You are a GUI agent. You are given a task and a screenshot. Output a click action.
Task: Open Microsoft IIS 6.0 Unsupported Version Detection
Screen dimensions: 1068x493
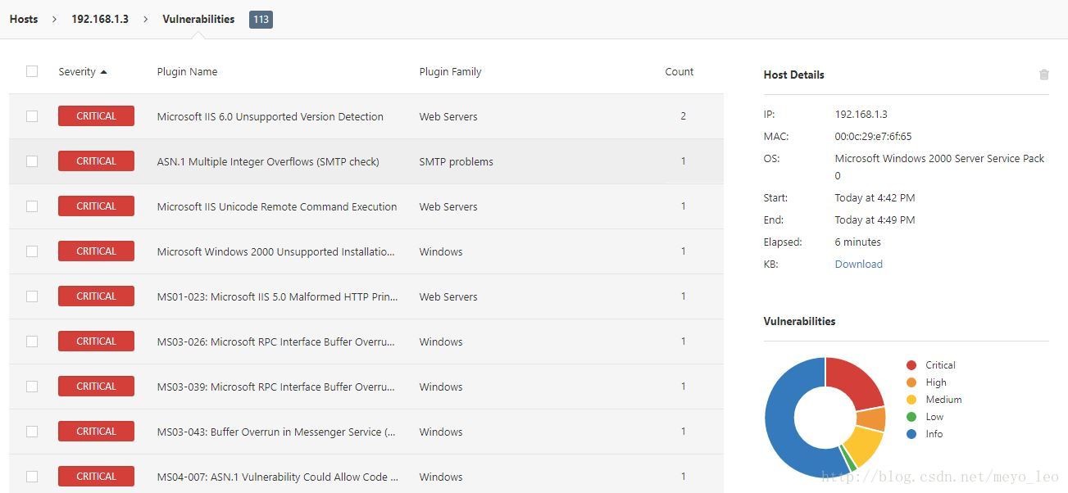pos(270,116)
